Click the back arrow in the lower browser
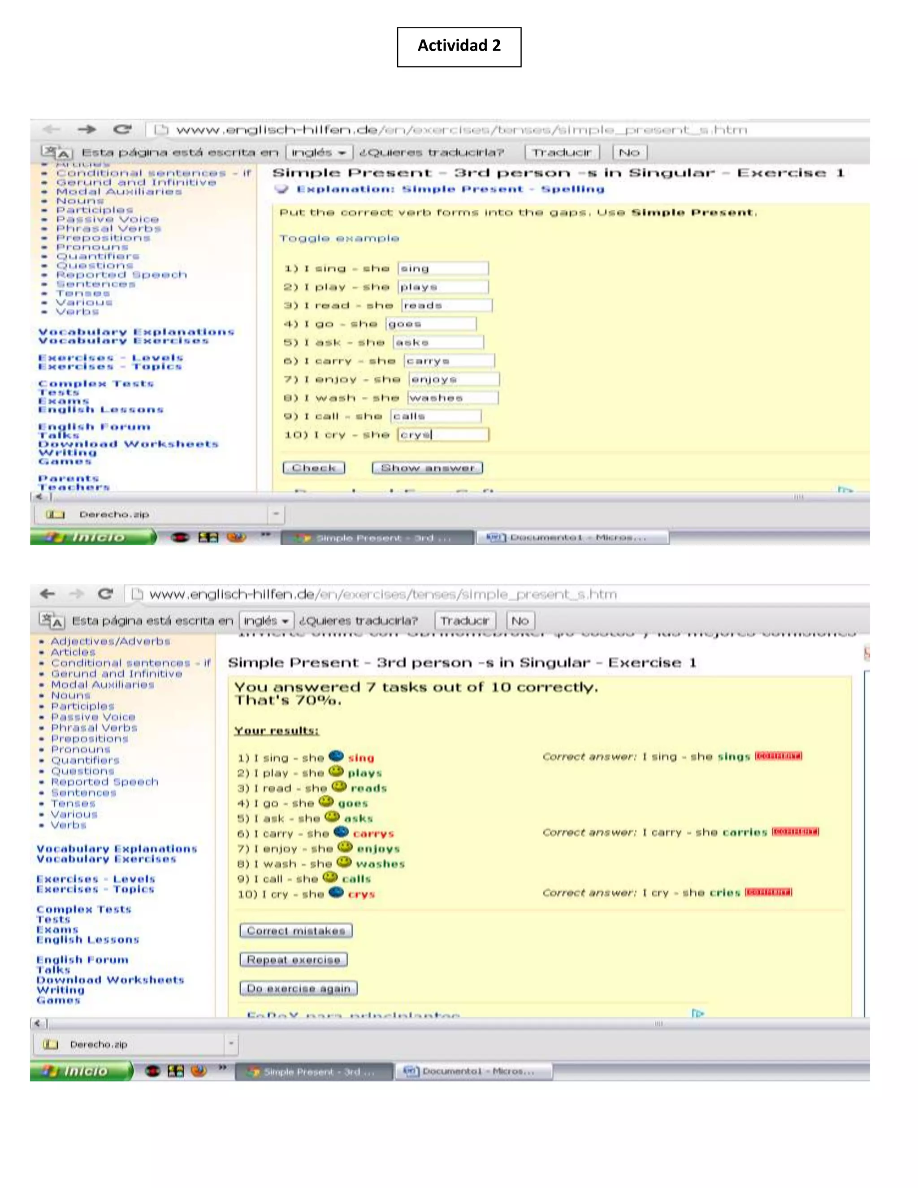 coord(48,594)
